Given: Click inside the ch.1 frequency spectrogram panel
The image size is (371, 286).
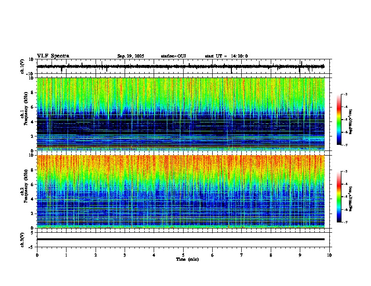Looking at the screenshot, I should point(181,114).
